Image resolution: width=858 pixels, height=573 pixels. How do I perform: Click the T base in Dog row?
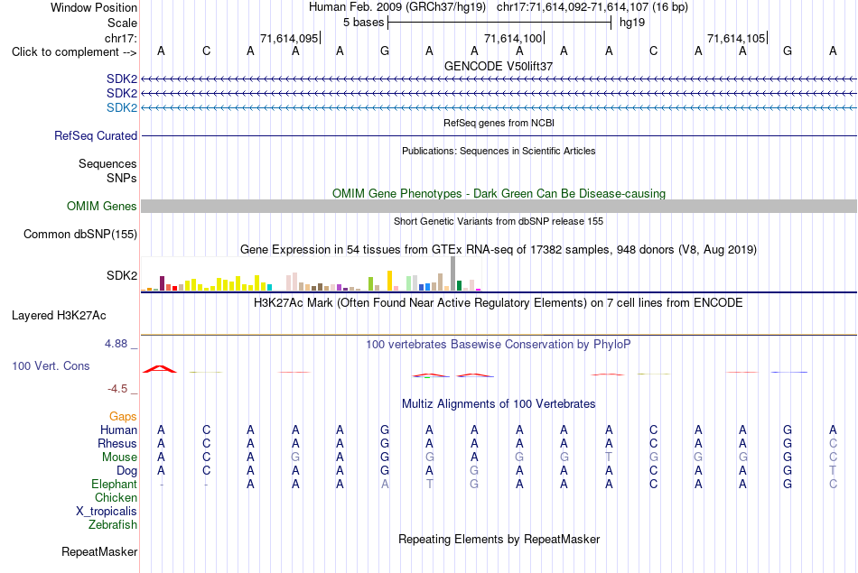[x=833, y=471]
